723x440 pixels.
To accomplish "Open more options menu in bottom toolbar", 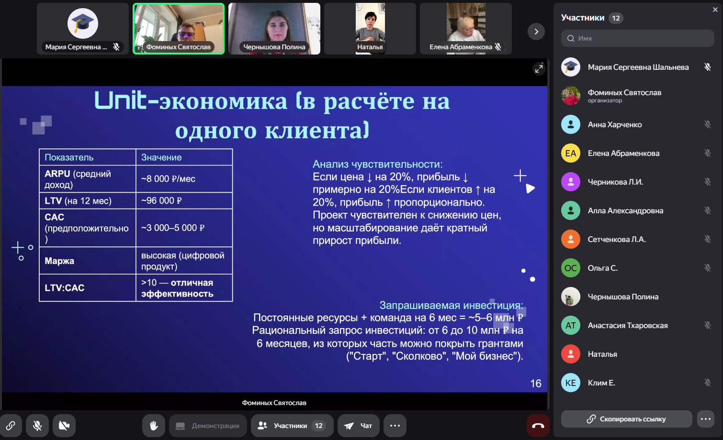I will pyautogui.click(x=395, y=426).
